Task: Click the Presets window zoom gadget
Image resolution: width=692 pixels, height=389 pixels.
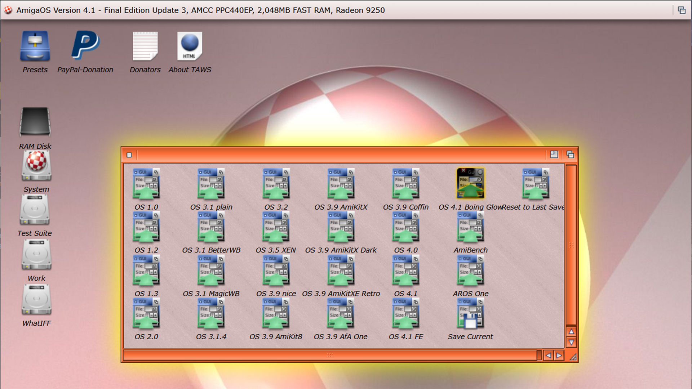Action: click(554, 155)
